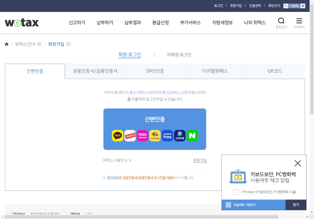Increase screen size with plus button

coord(303,6)
